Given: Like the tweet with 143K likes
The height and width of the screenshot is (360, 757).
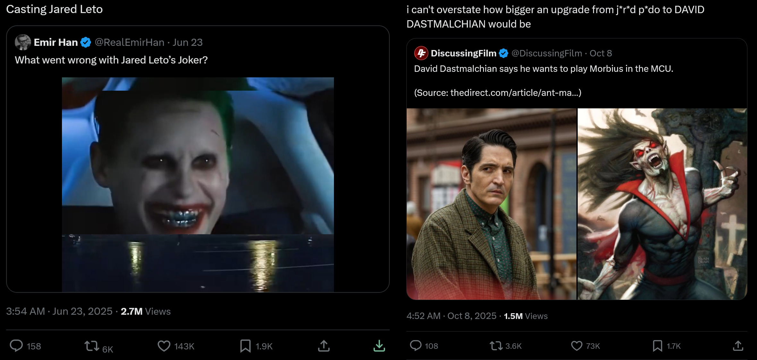Looking at the screenshot, I should pyautogui.click(x=164, y=346).
